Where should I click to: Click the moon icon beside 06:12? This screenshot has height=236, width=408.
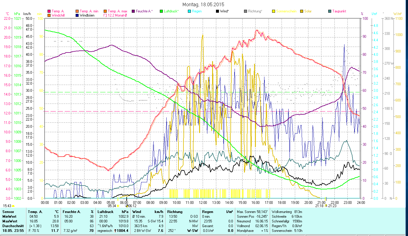tap(127, 206)
